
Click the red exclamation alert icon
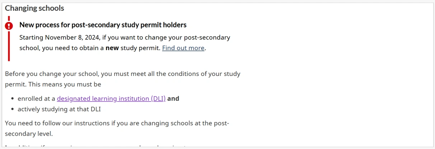(x=9, y=26)
